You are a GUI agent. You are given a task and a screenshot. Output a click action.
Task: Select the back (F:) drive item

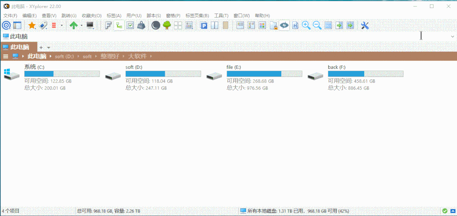(x=333, y=67)
